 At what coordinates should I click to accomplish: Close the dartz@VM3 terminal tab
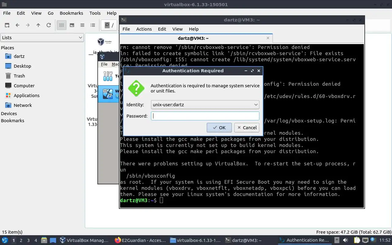click(268, 38)
